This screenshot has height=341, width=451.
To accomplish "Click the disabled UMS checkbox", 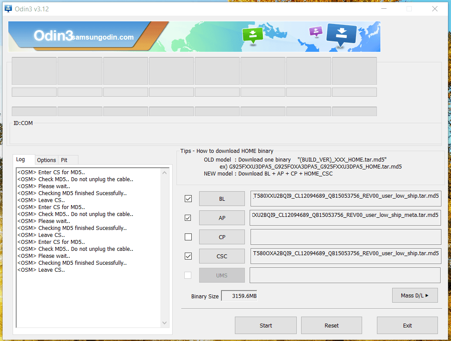I will (x=188, y=275).
